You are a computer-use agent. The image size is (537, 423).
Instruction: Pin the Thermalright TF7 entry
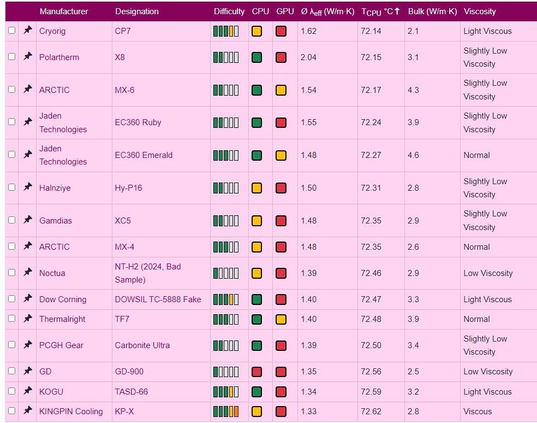(28, 318)
